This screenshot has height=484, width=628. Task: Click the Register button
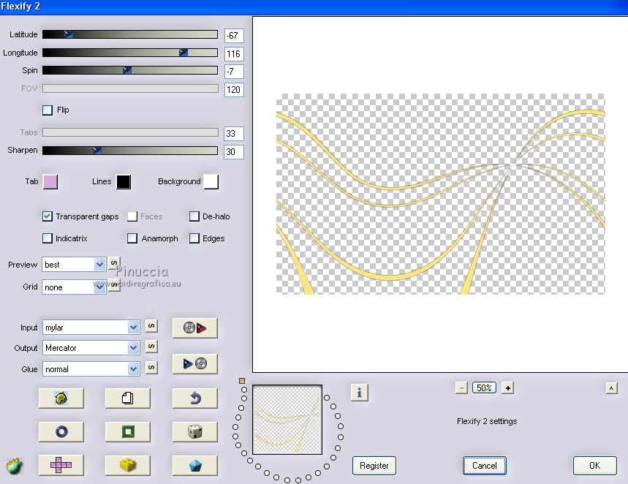pos(374,466)
